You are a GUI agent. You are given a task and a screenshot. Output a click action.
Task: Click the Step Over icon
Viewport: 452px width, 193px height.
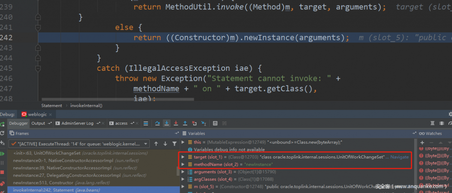coord(157,124)
